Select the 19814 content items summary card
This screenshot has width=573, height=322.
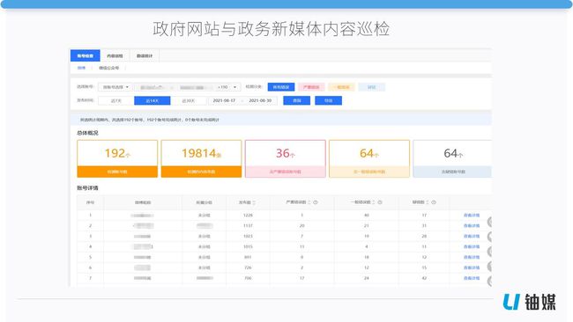(x=201, y=158)
